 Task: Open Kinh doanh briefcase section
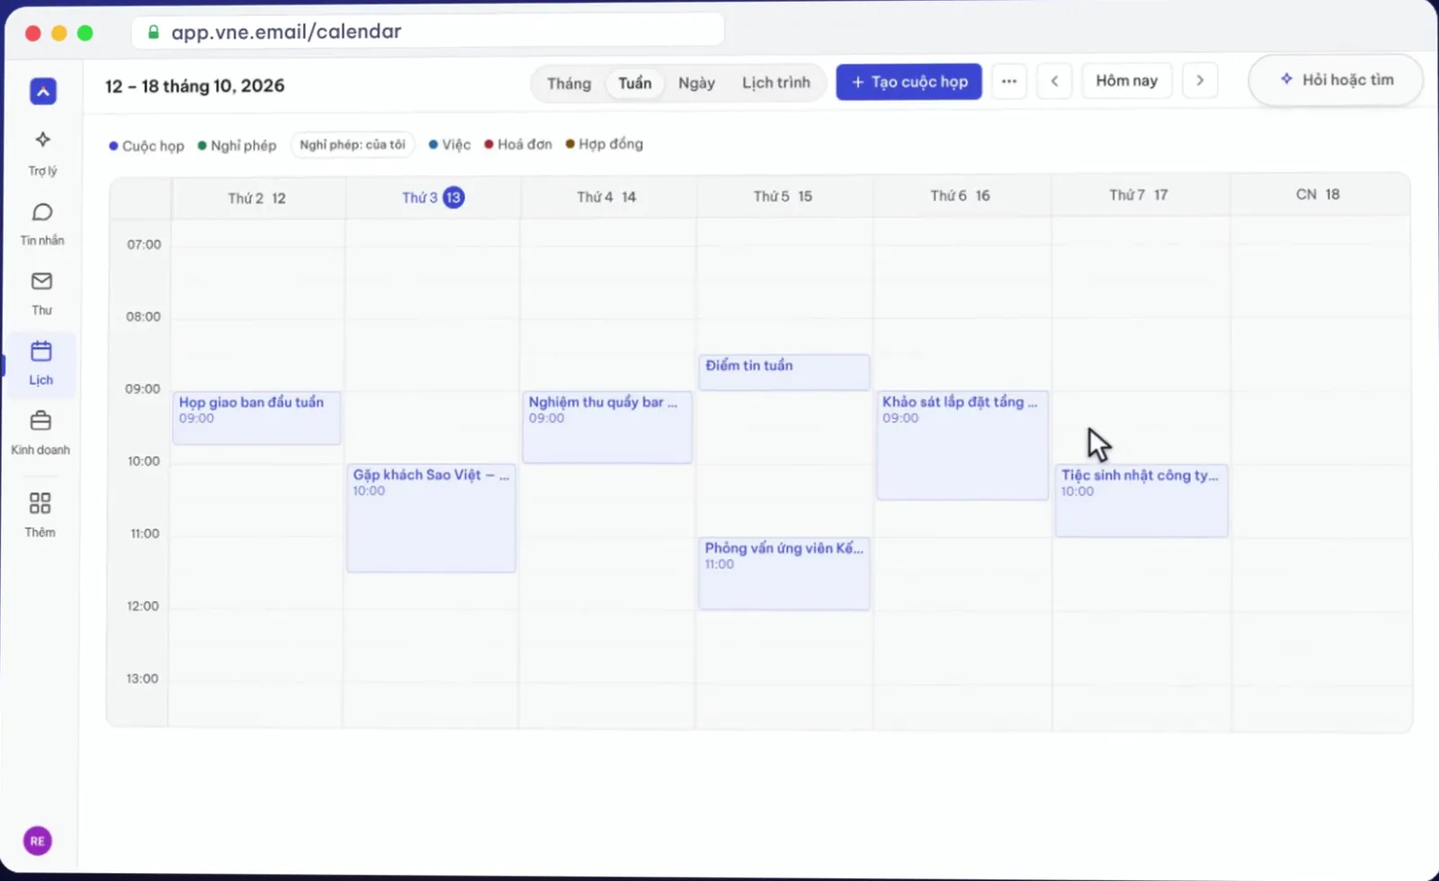tap(40, 432)
